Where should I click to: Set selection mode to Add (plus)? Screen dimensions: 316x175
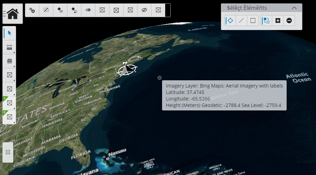pyautogui.click(x=278, y=21)
